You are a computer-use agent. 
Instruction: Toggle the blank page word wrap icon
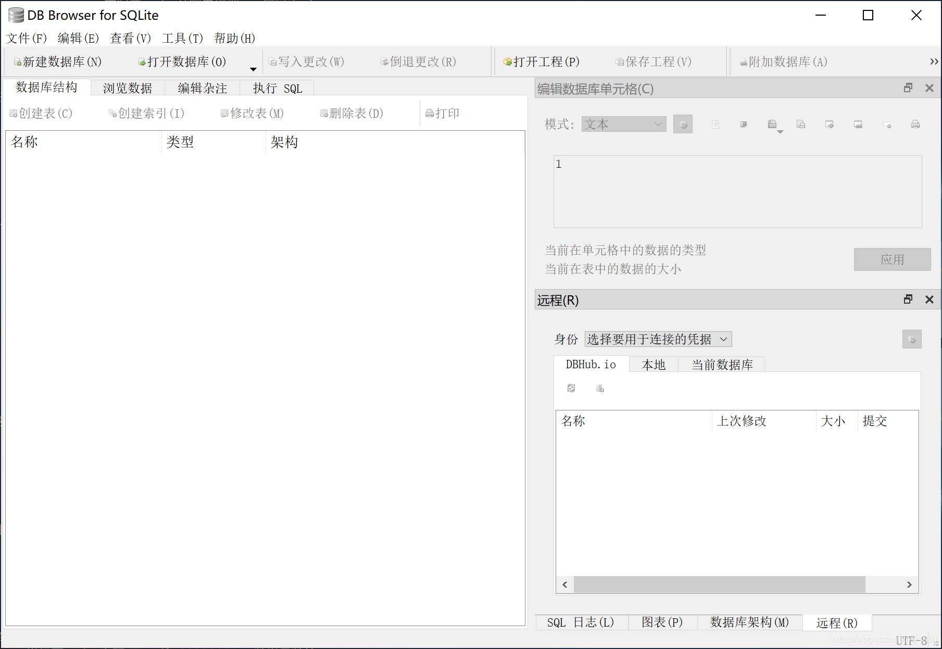pyautogui.click(x=715, y=124)
